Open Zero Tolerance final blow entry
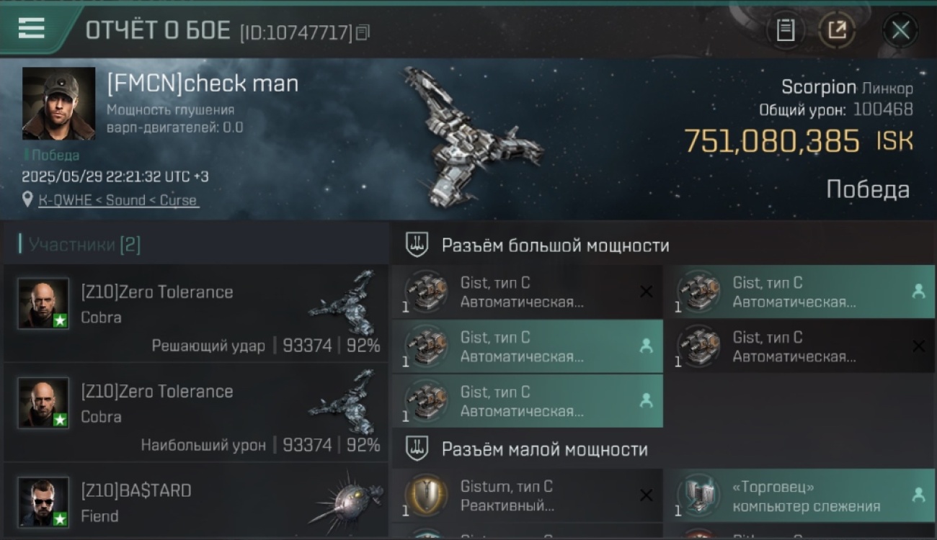 point(196,313)
